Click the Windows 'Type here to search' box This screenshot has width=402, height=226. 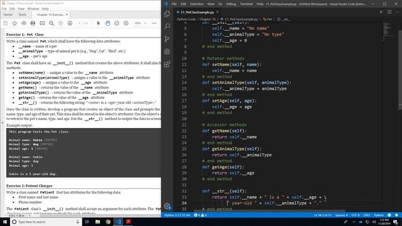pyautogui.click(x=46, y=222)
